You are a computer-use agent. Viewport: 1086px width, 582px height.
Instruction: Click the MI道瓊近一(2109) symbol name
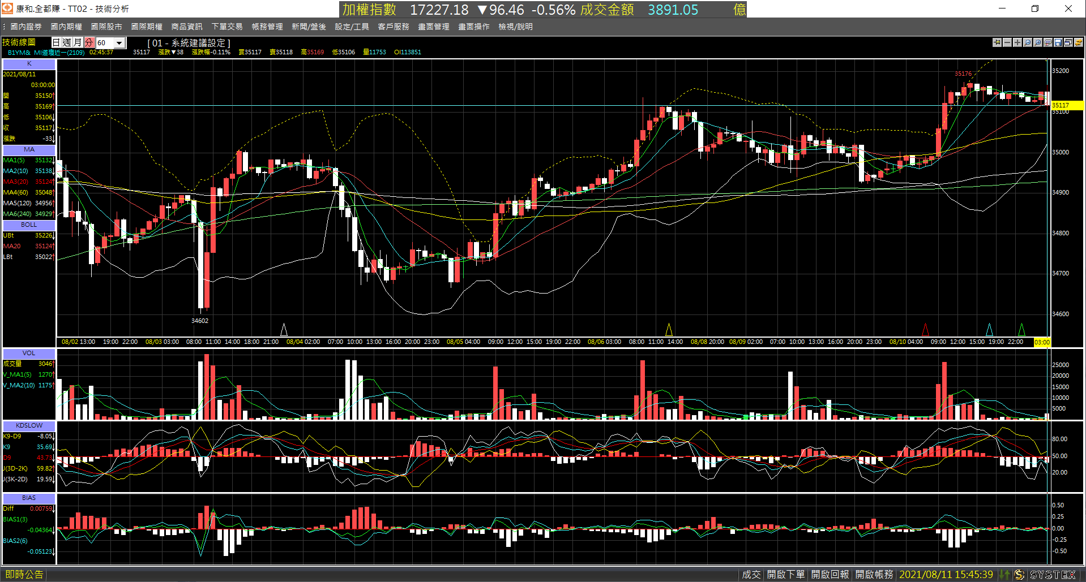point(59,53)
